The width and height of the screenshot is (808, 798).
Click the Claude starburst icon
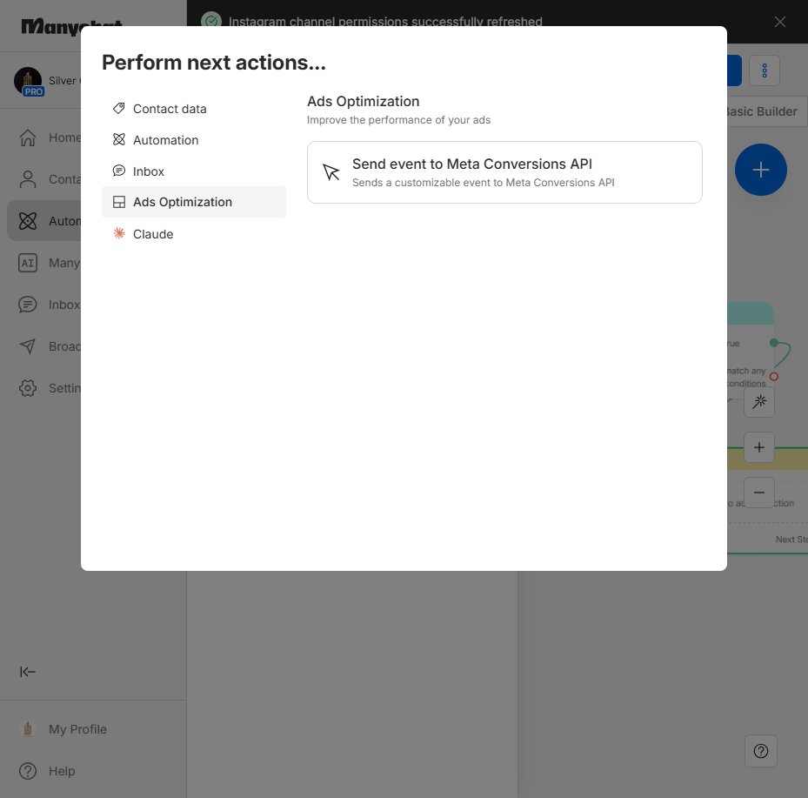(x=119, y=233)
